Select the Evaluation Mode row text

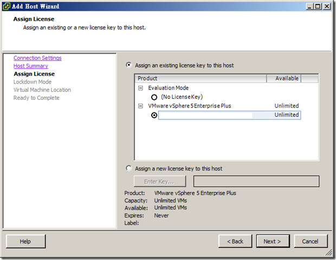168,88
